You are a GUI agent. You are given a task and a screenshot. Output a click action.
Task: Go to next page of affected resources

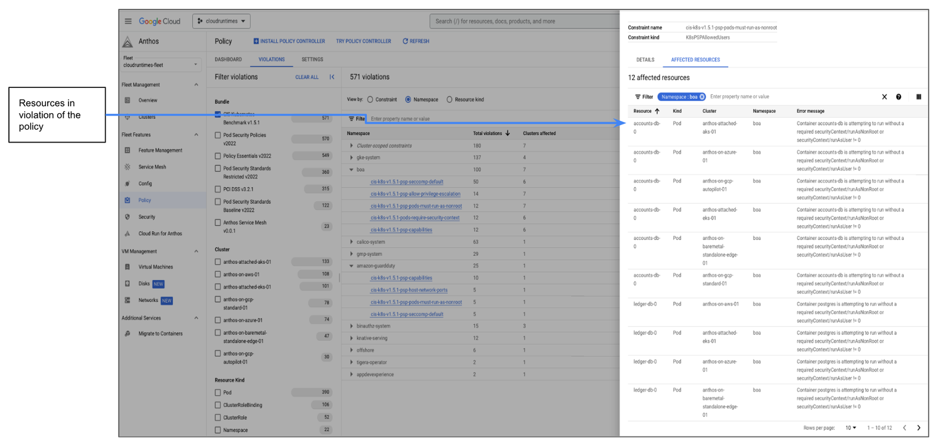[919, 428]
